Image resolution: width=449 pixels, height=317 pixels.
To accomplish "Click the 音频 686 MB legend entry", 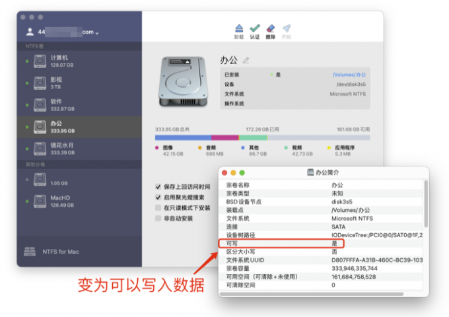I will click(211, 151).
